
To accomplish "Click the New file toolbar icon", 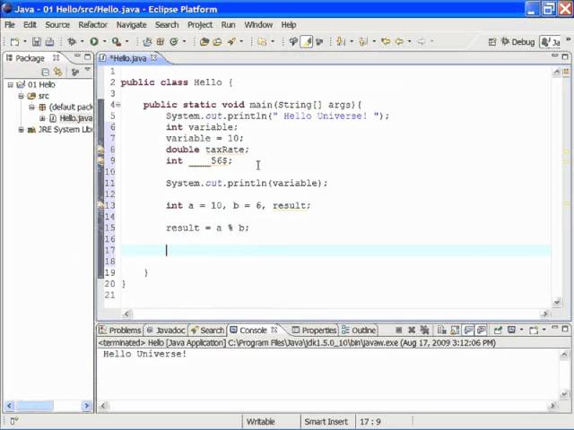I will pos(14,42).
